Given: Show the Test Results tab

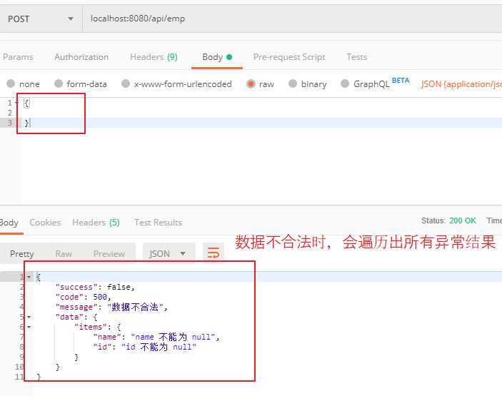Looking at the screenshot, I should click(158, 223).
